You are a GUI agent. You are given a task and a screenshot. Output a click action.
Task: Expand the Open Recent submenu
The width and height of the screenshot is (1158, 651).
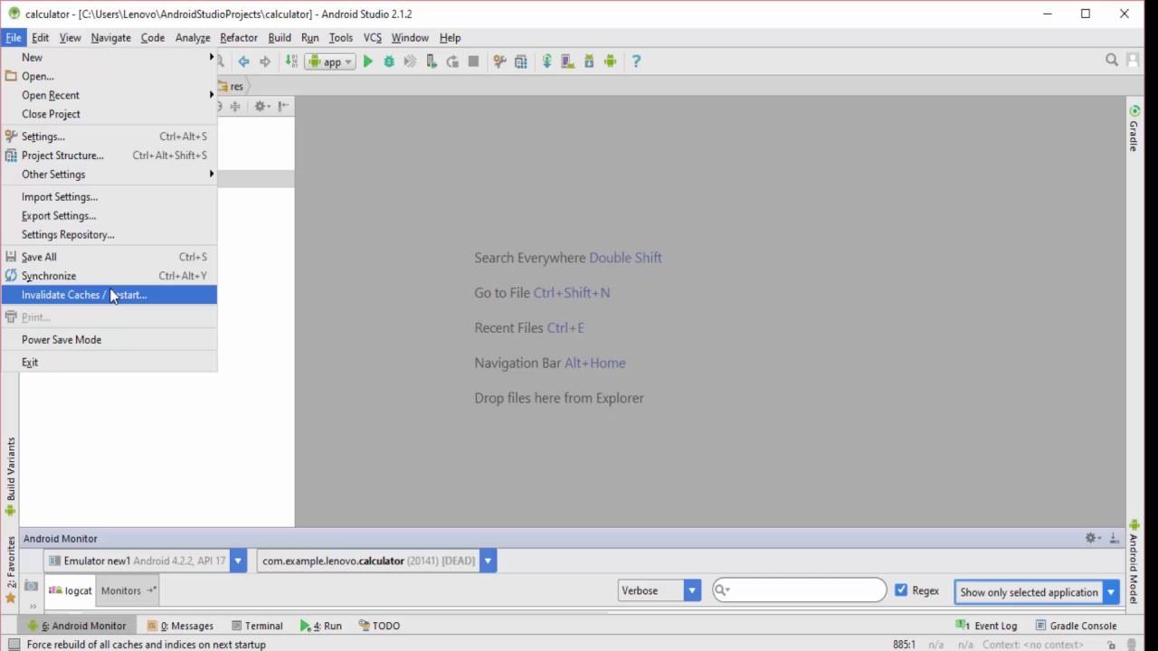109,95
